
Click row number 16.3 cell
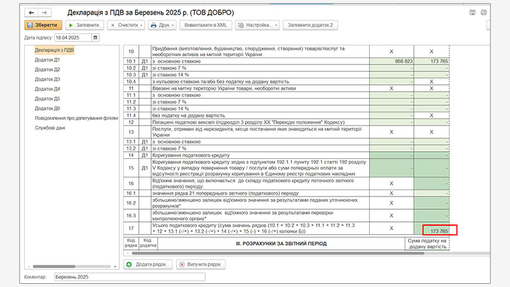131,216
